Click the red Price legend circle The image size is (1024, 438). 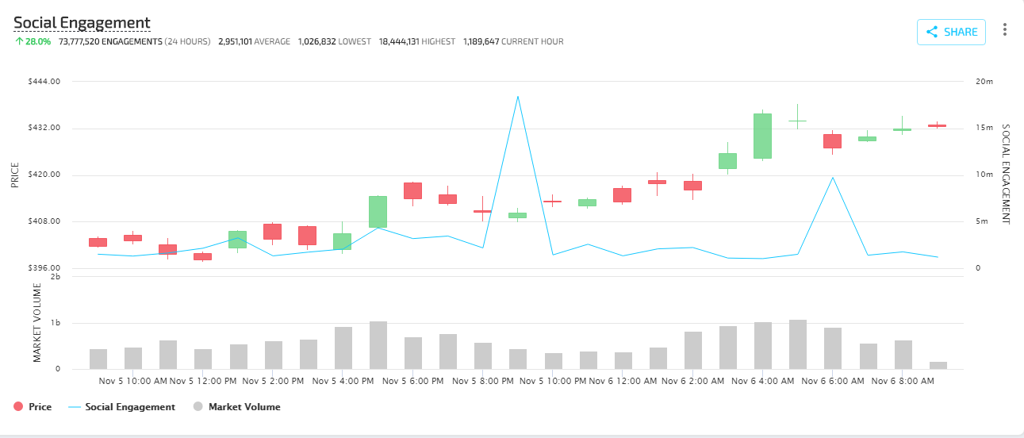point(18,407)
